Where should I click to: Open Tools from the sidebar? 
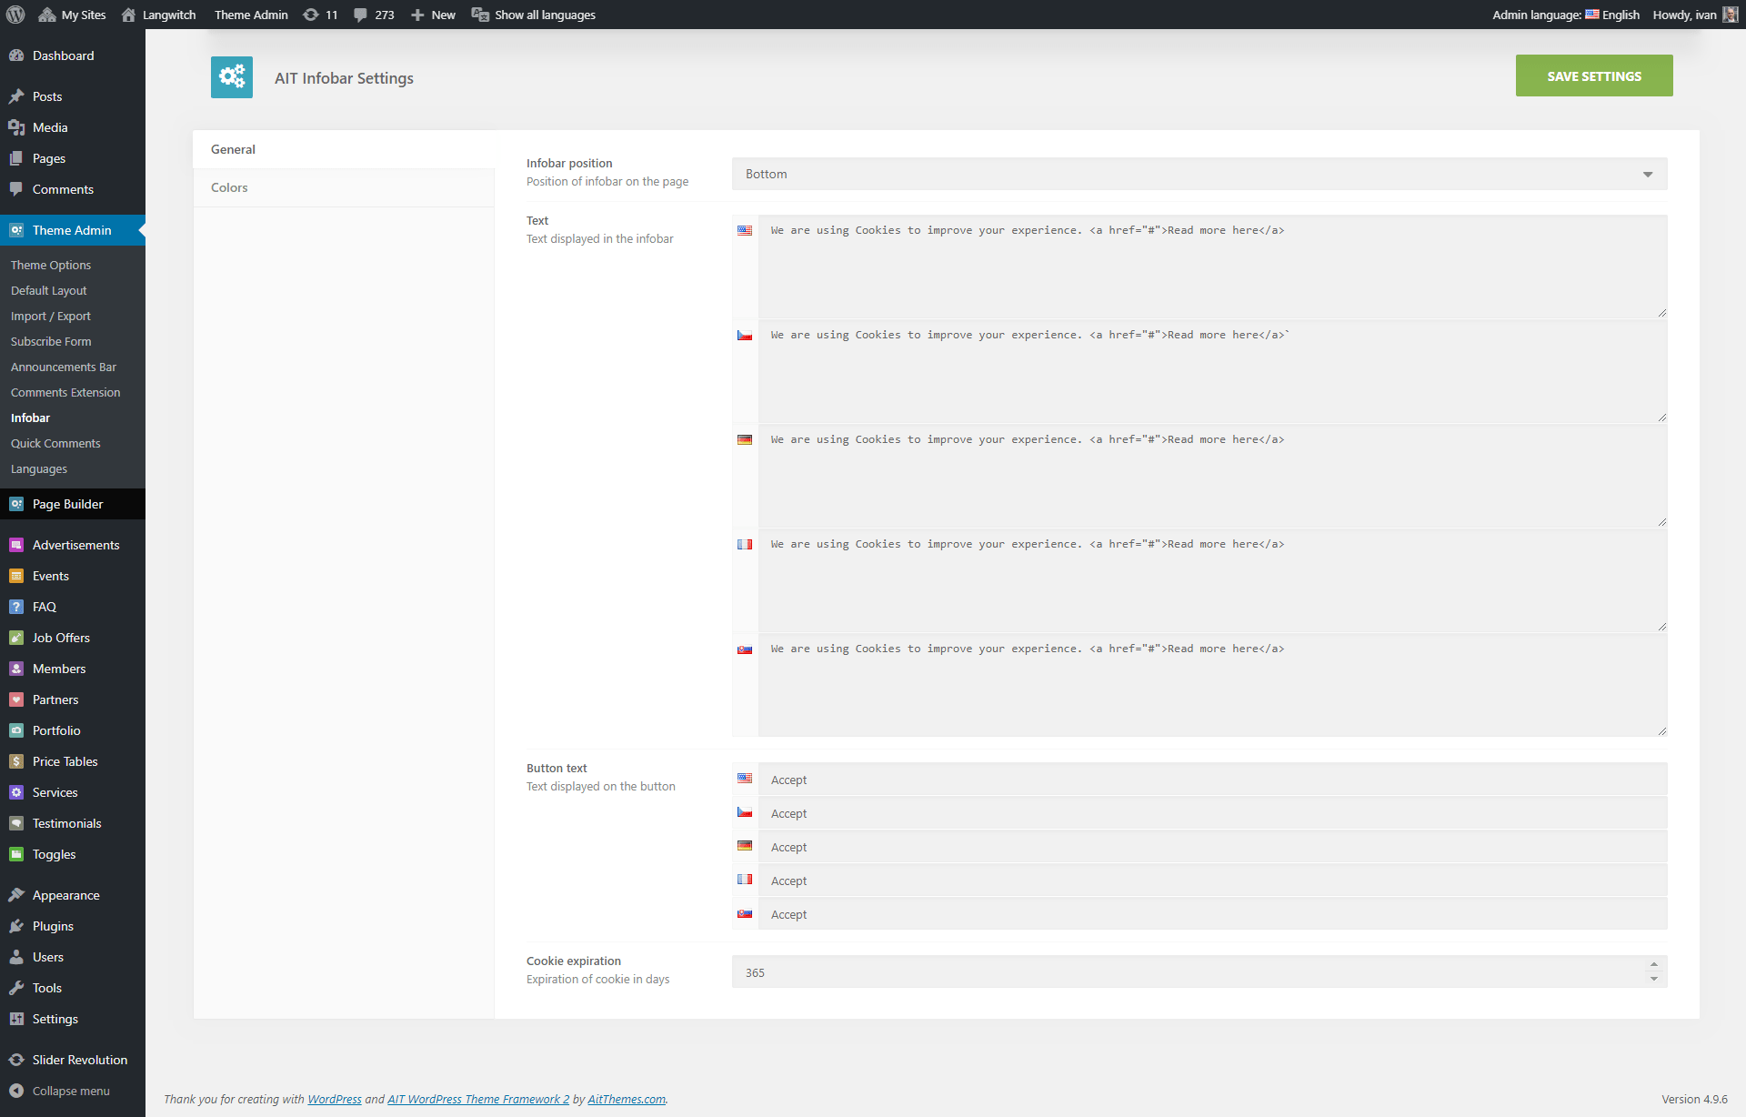click(73, 988)
